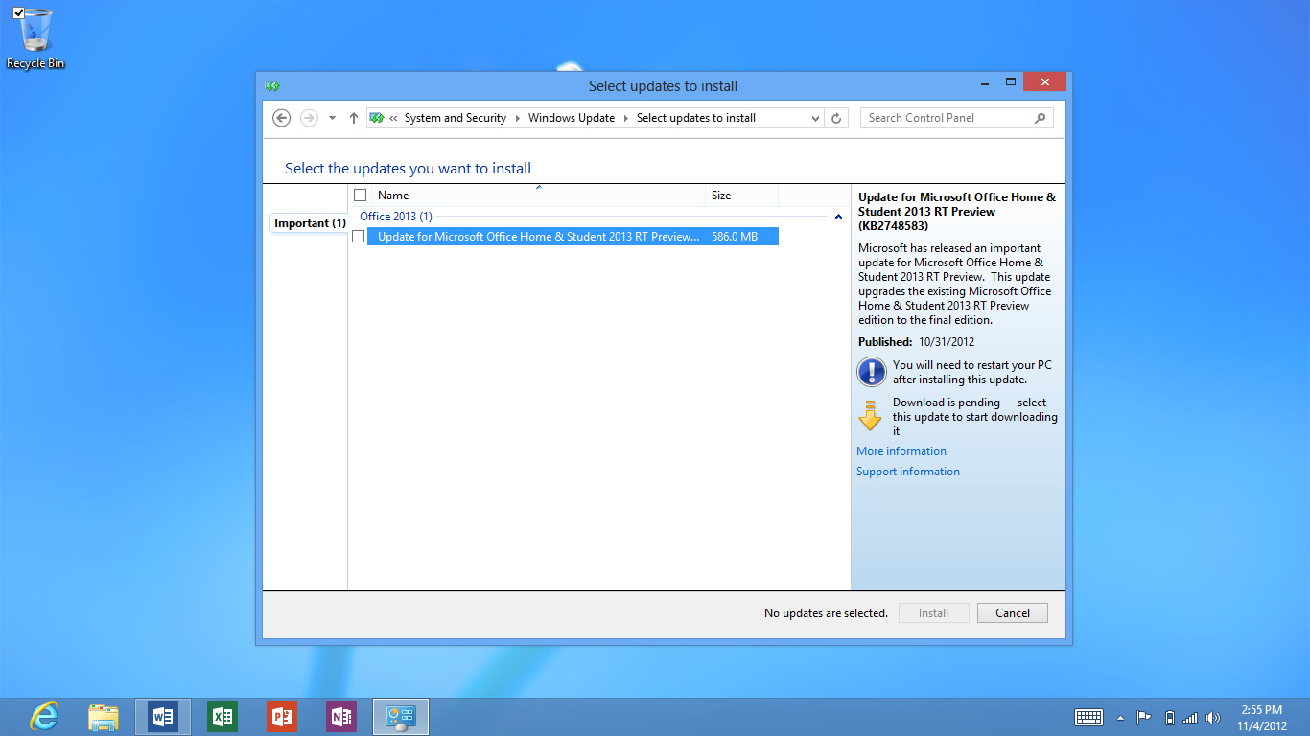Open the recent locations dropdown arrow
Image resolution: width=1310 pixels, height=736 pixels.
(332, 118)
